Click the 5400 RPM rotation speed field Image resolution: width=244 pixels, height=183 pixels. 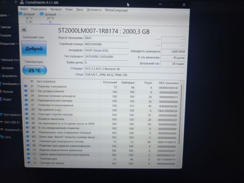173,51
